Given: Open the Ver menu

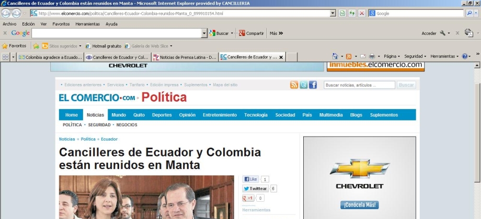Looking at the screenshot, I should (x=43, y=24).
